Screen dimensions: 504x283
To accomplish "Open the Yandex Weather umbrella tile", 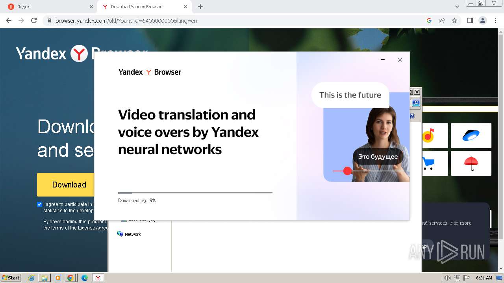I will 471,164.
